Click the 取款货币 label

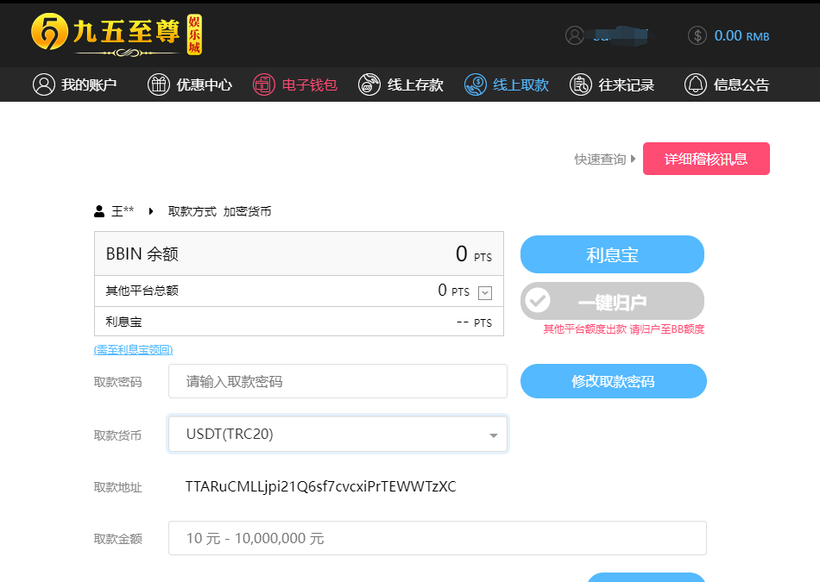(117, 435)
